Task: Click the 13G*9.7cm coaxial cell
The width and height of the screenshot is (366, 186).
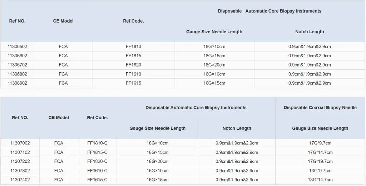Action: [320, 171]
